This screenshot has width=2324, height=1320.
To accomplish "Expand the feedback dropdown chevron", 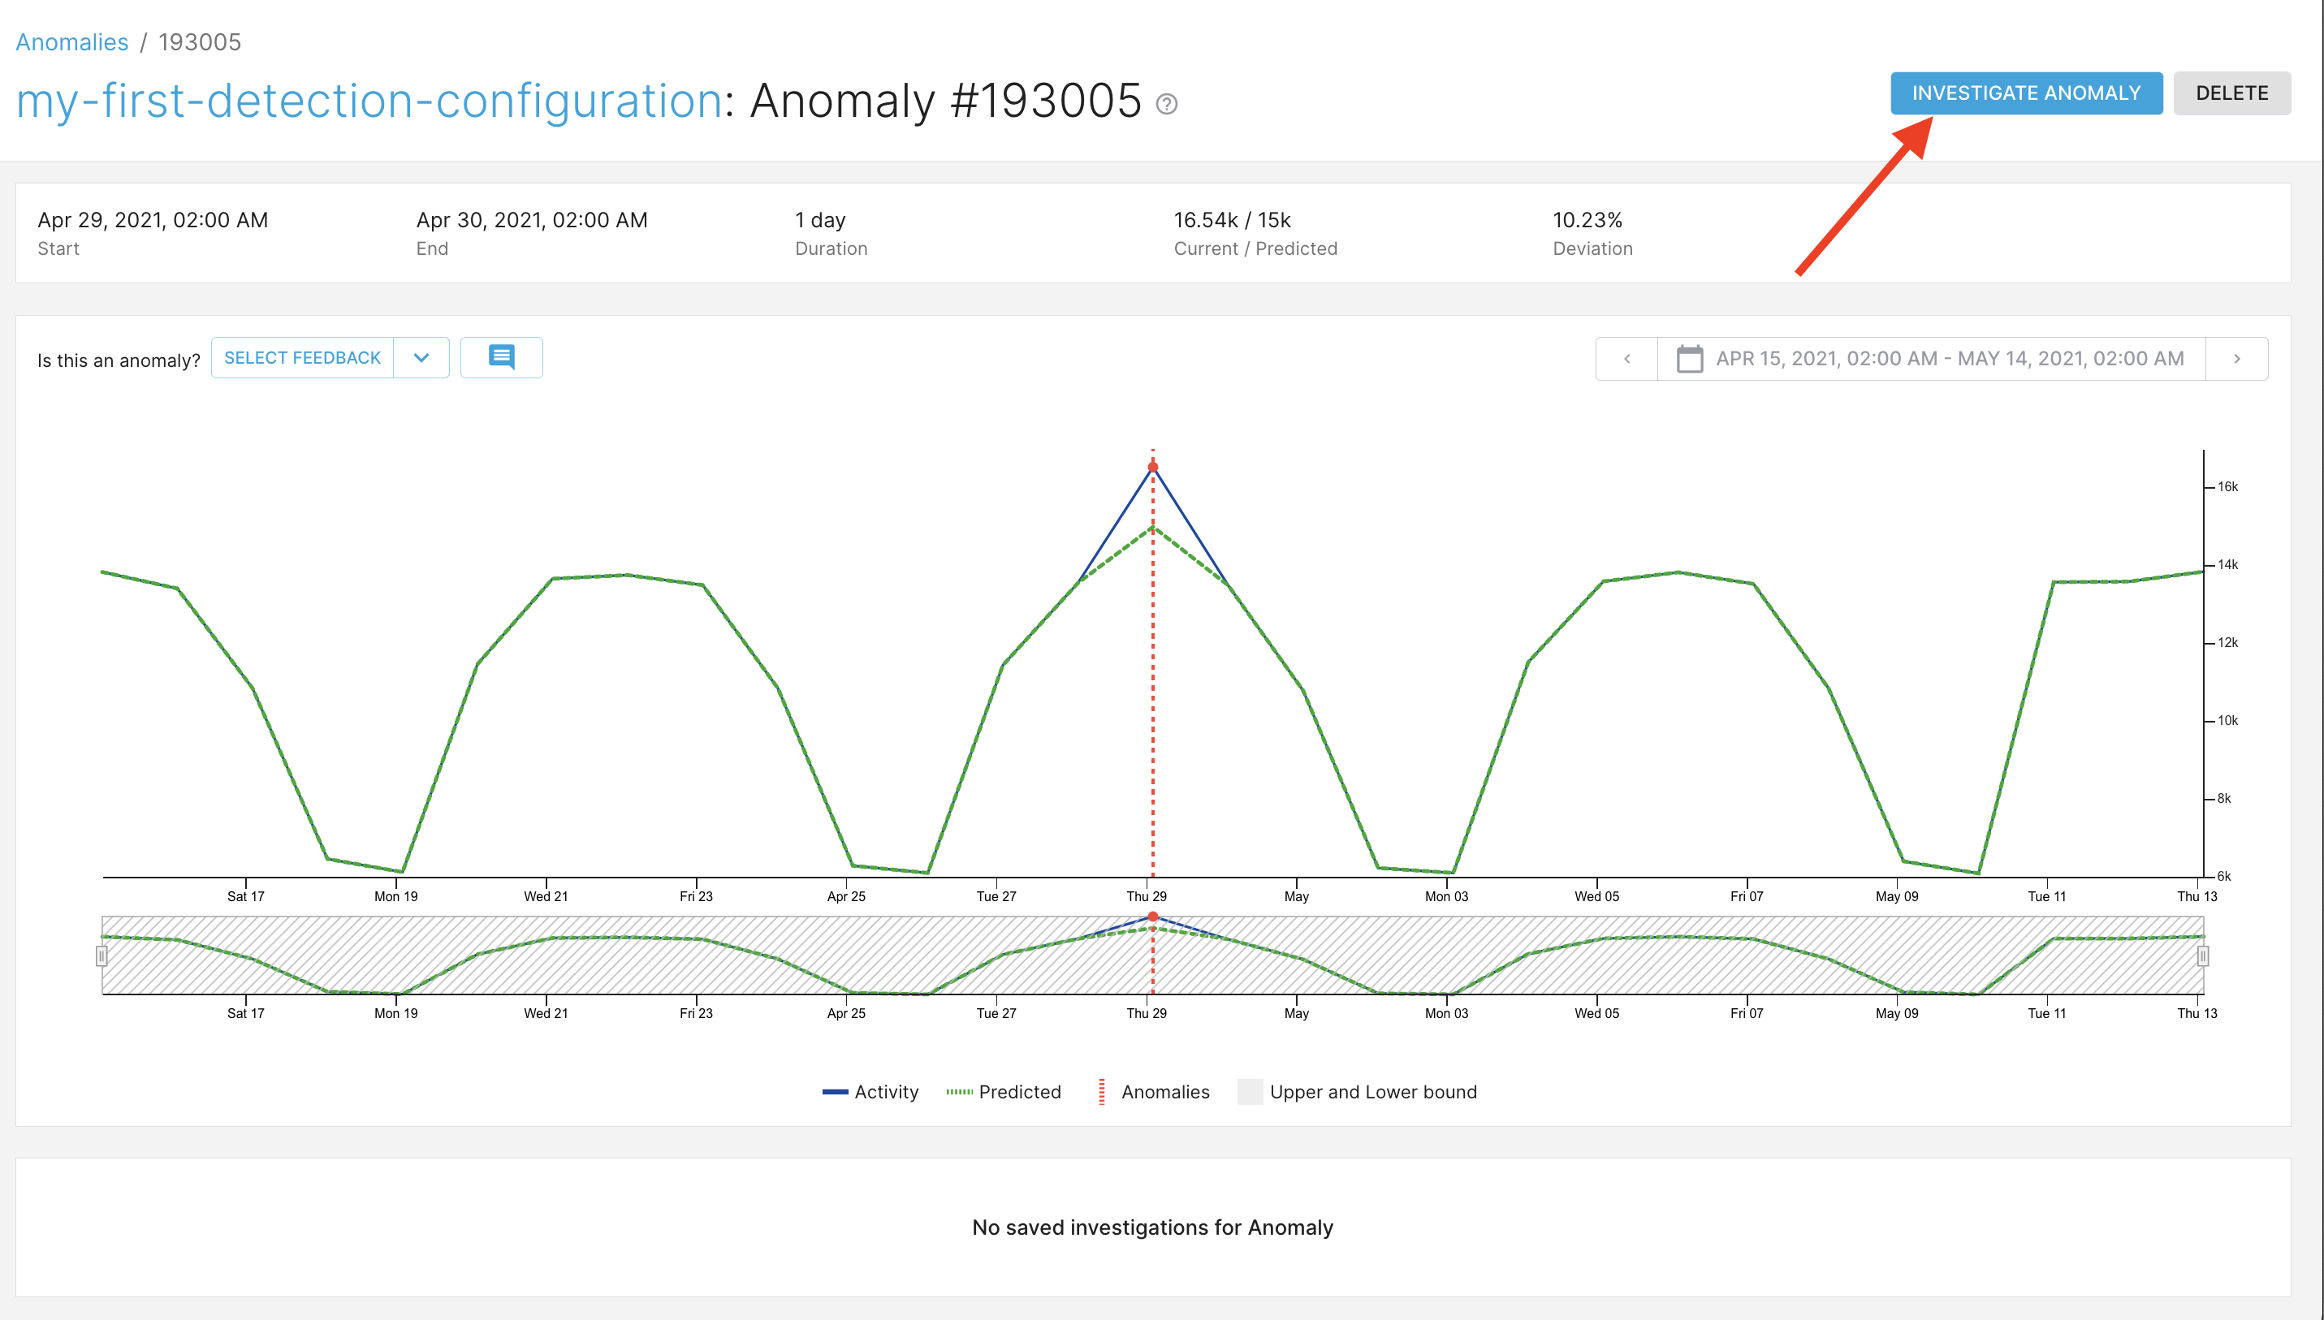I will point(421,357).
